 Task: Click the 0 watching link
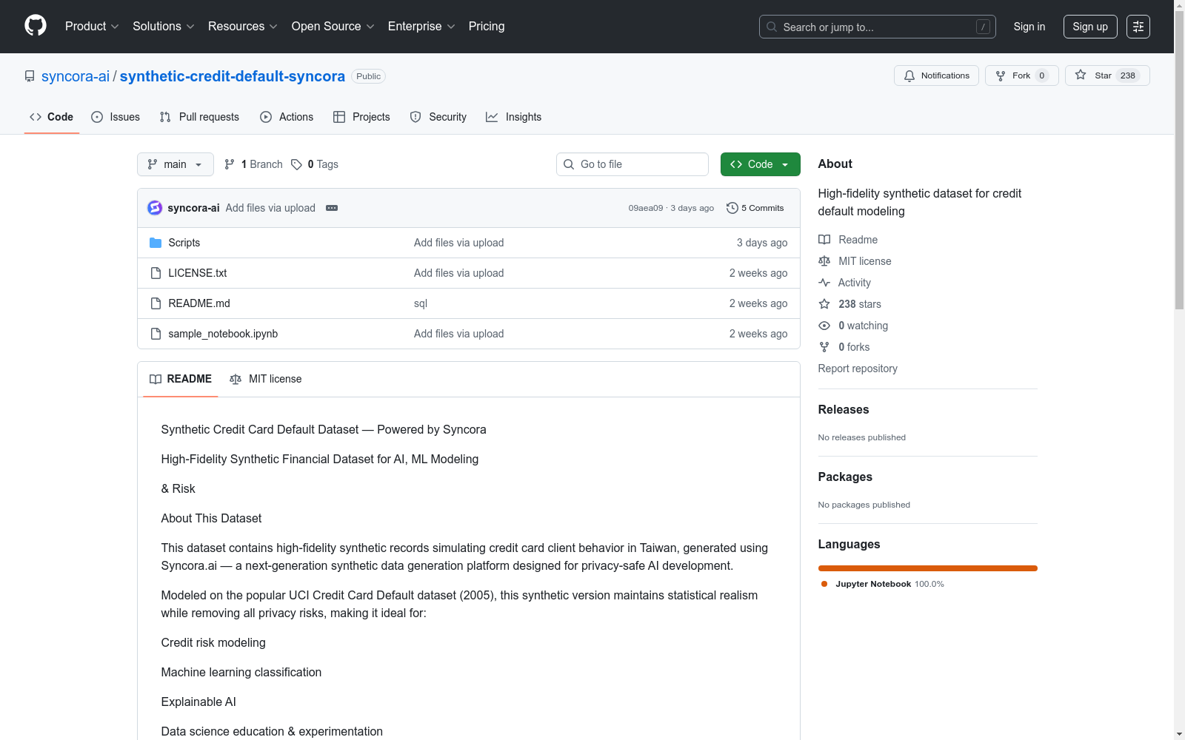click(864, 326)
